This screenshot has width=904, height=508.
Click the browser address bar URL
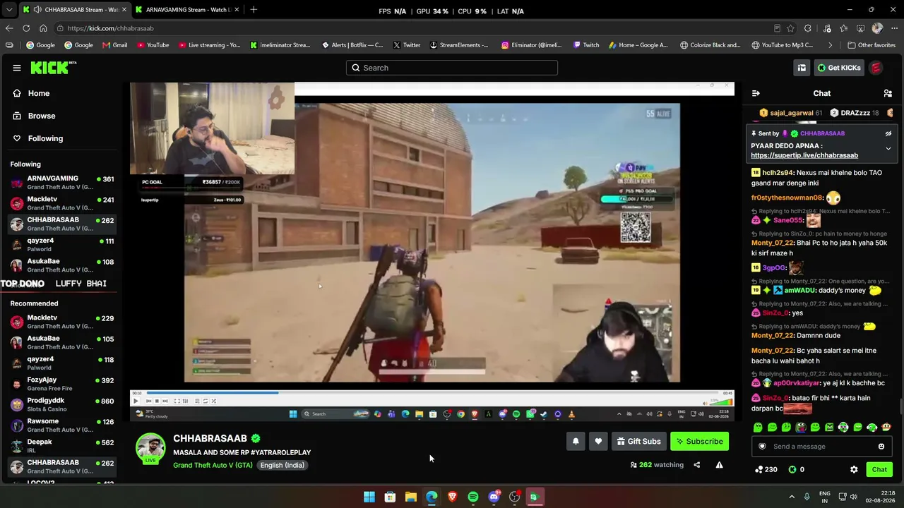(111, 28)
